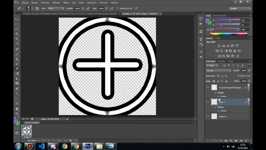
Task: Open Akış flow dropdown arrow
Action: click(x=106, y=8)
